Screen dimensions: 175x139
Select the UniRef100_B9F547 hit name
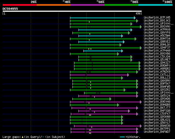click(157, 84)
